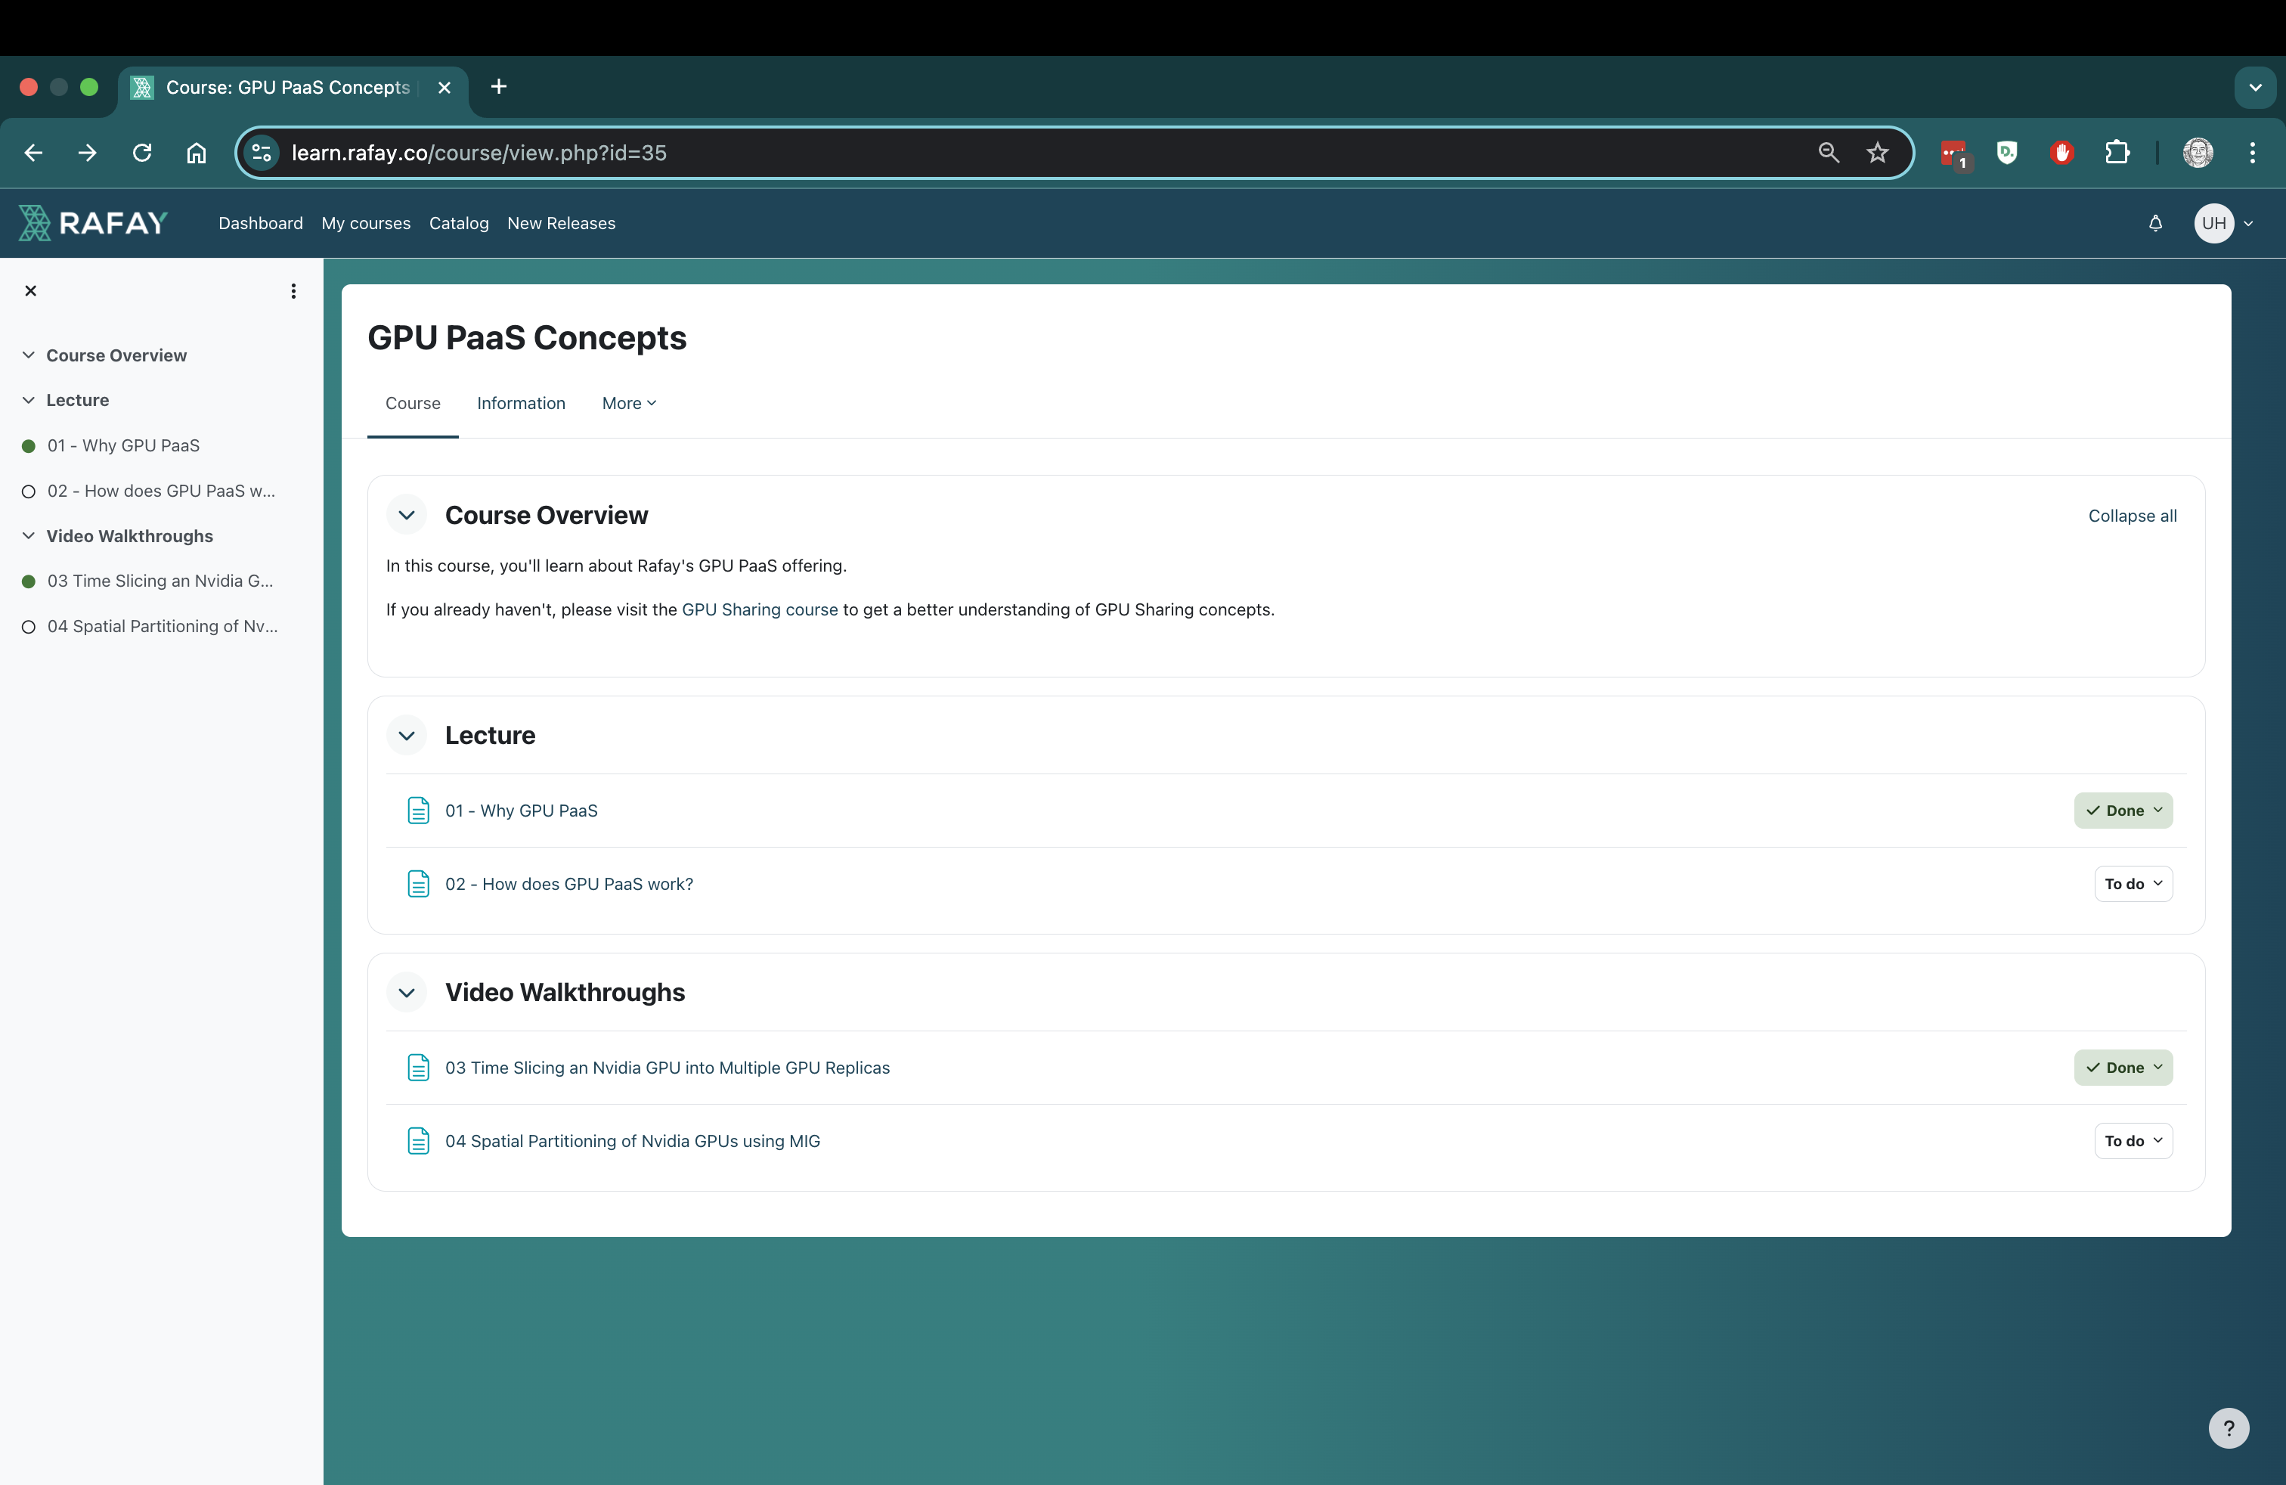Go to Dashboard in top navigation
The width and height of the screenshot is (2286, 1485).
(x=260, y=223)
